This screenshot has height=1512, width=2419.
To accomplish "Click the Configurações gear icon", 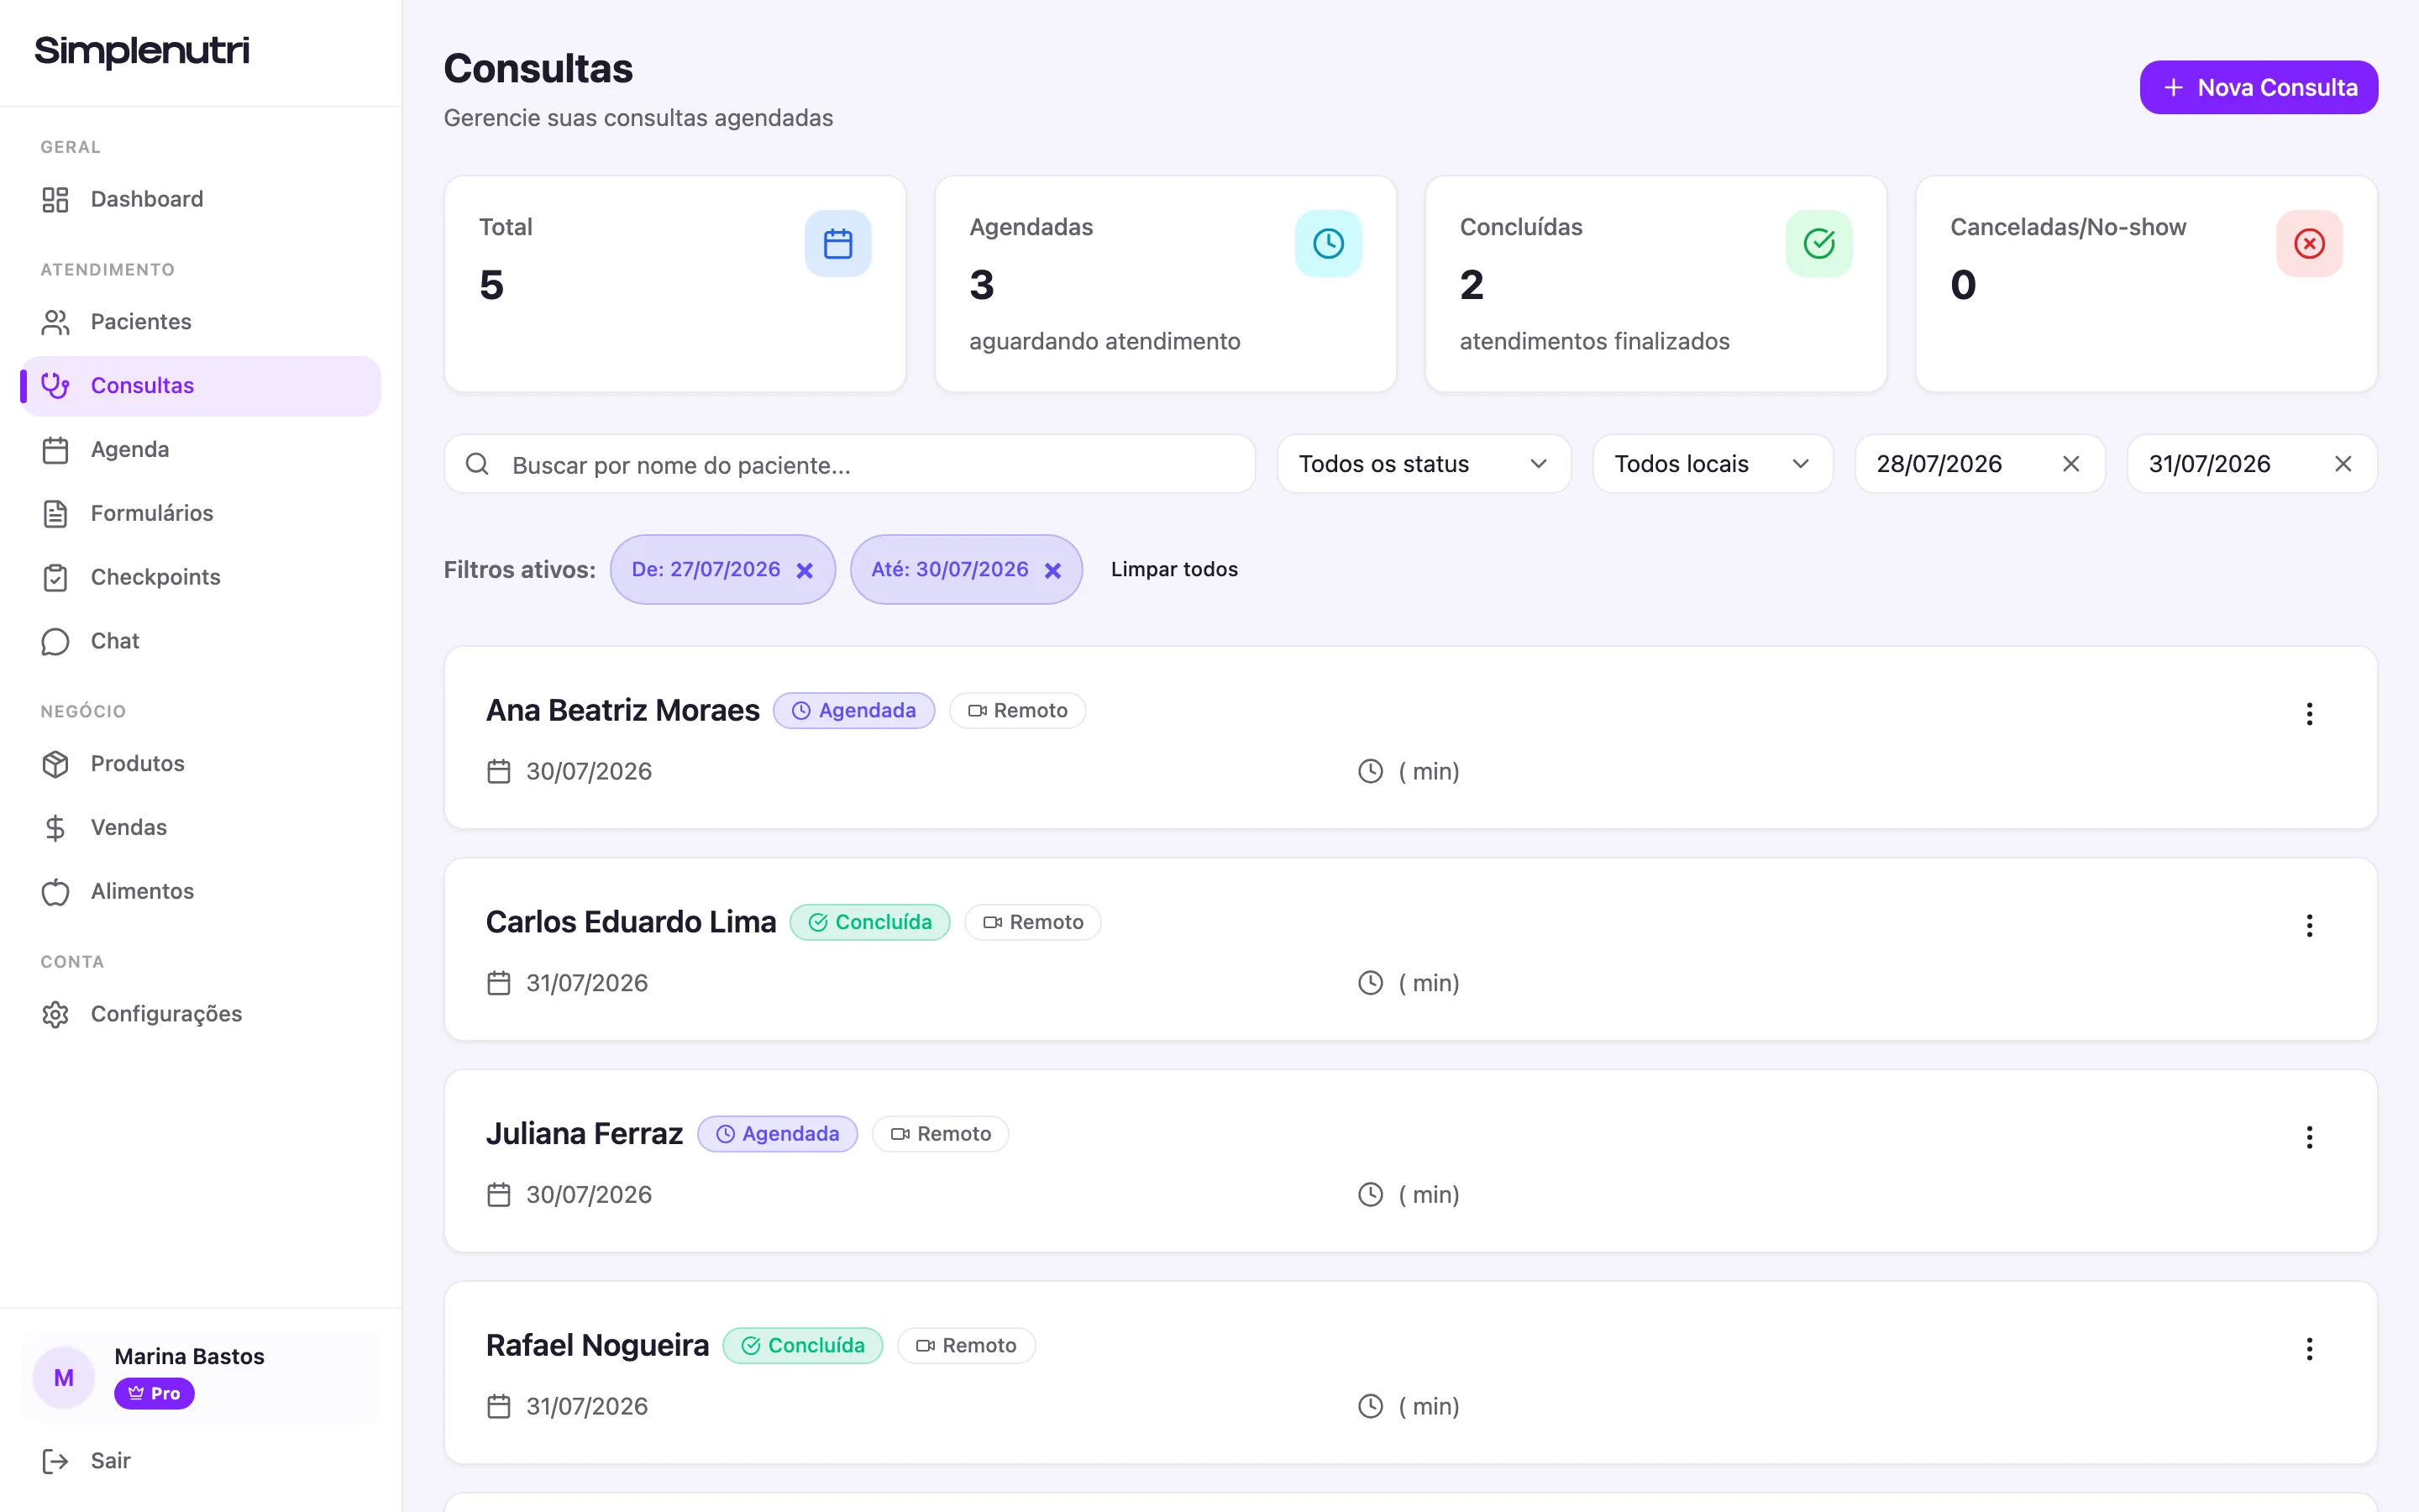I will pos(55,1014).
